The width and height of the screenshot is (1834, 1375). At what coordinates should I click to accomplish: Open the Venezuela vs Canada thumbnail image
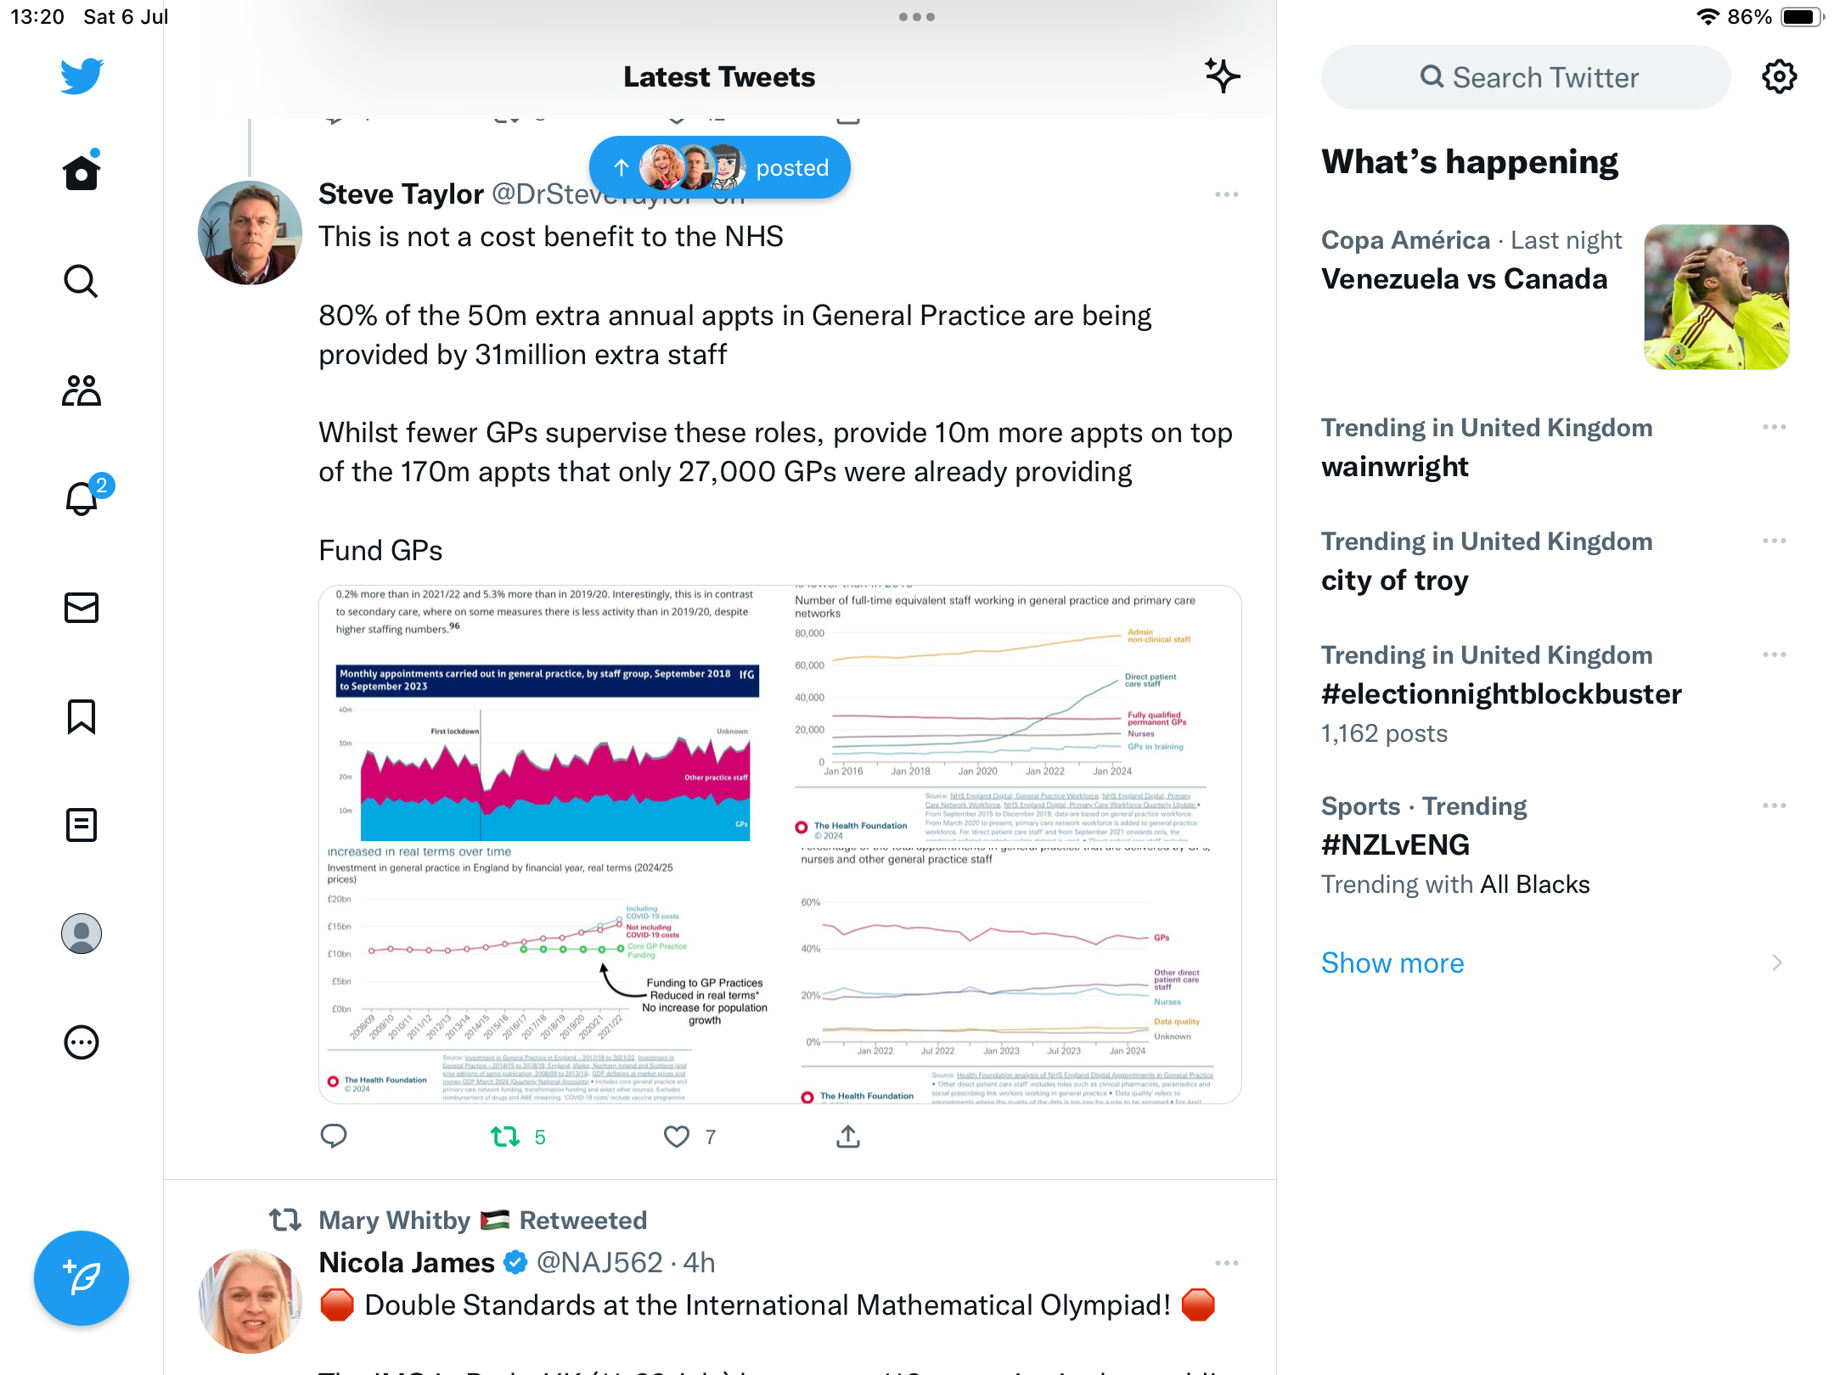point(1716,297)
